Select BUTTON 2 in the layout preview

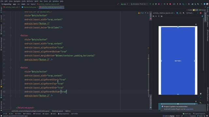[x=178, y=61]
